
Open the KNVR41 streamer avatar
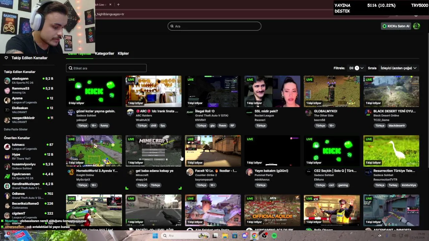pyautogui.click(x=190, y=112)
